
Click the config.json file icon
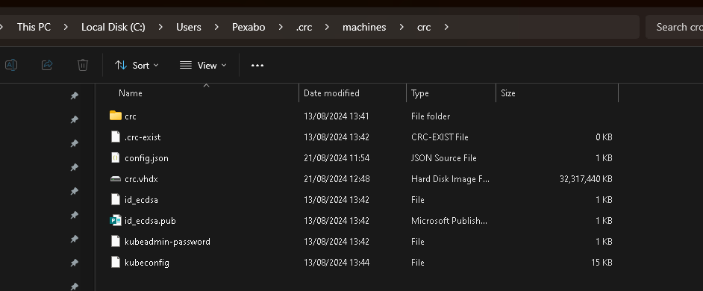(x=116, y=158)
